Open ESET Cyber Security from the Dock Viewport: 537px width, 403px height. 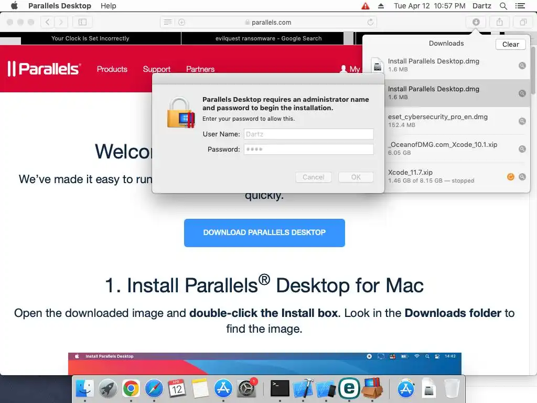pyautogui.click(x=349, y=388)
